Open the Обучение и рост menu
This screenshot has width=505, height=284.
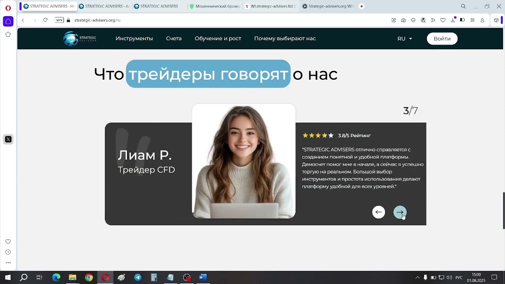(x=218, y=38)
